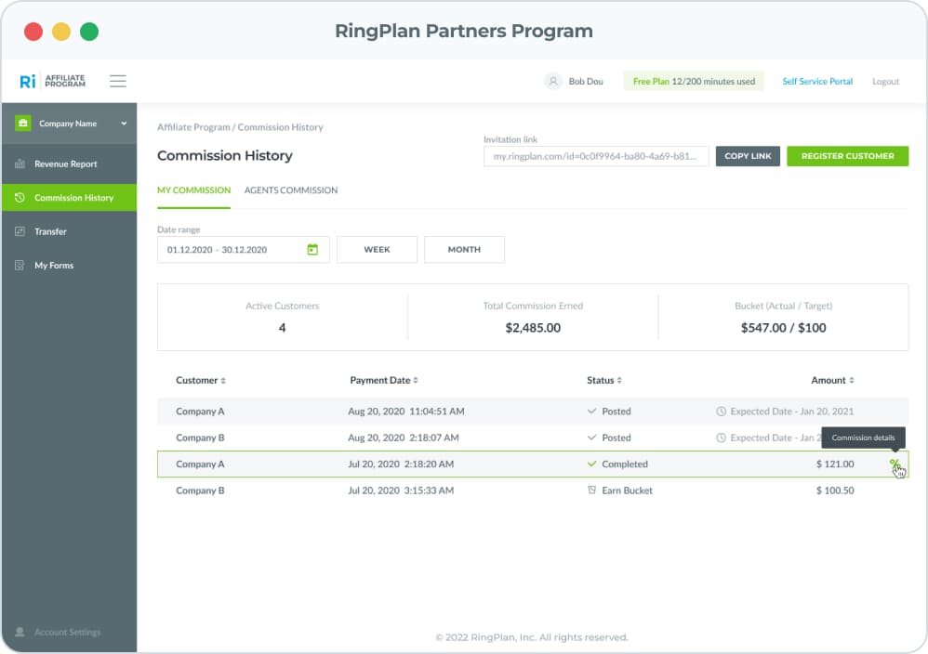928x654 pixels.
Task: Select the Aug 20, 2020 2:18:07 AM cell
Action: pos(404,438)
